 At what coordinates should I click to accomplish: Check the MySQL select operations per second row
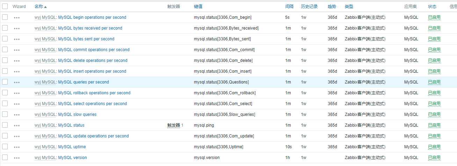pos(5,103)
